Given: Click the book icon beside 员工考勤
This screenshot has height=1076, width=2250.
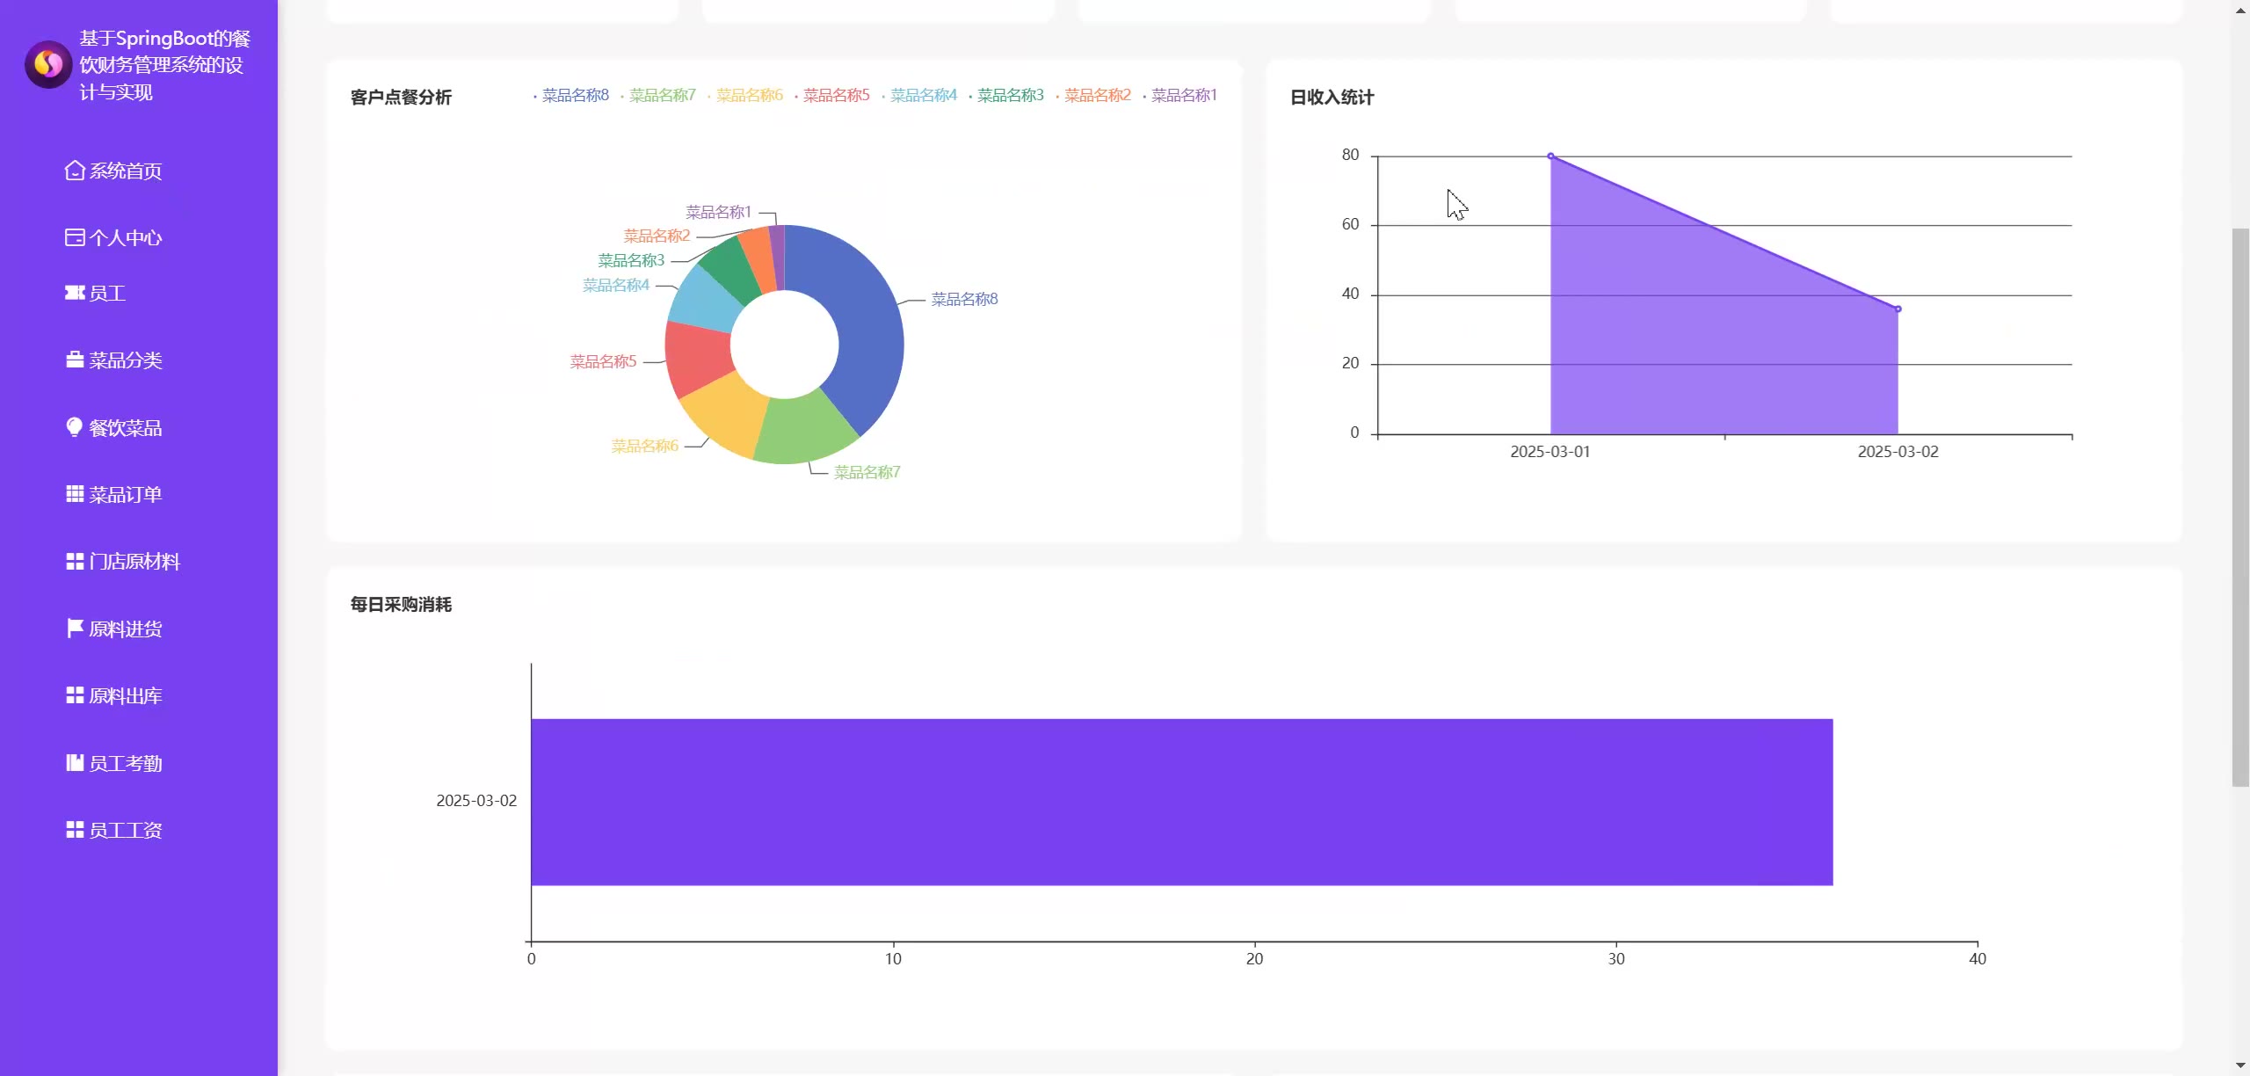Looking at the screenshot, I should tap(75, 763).
